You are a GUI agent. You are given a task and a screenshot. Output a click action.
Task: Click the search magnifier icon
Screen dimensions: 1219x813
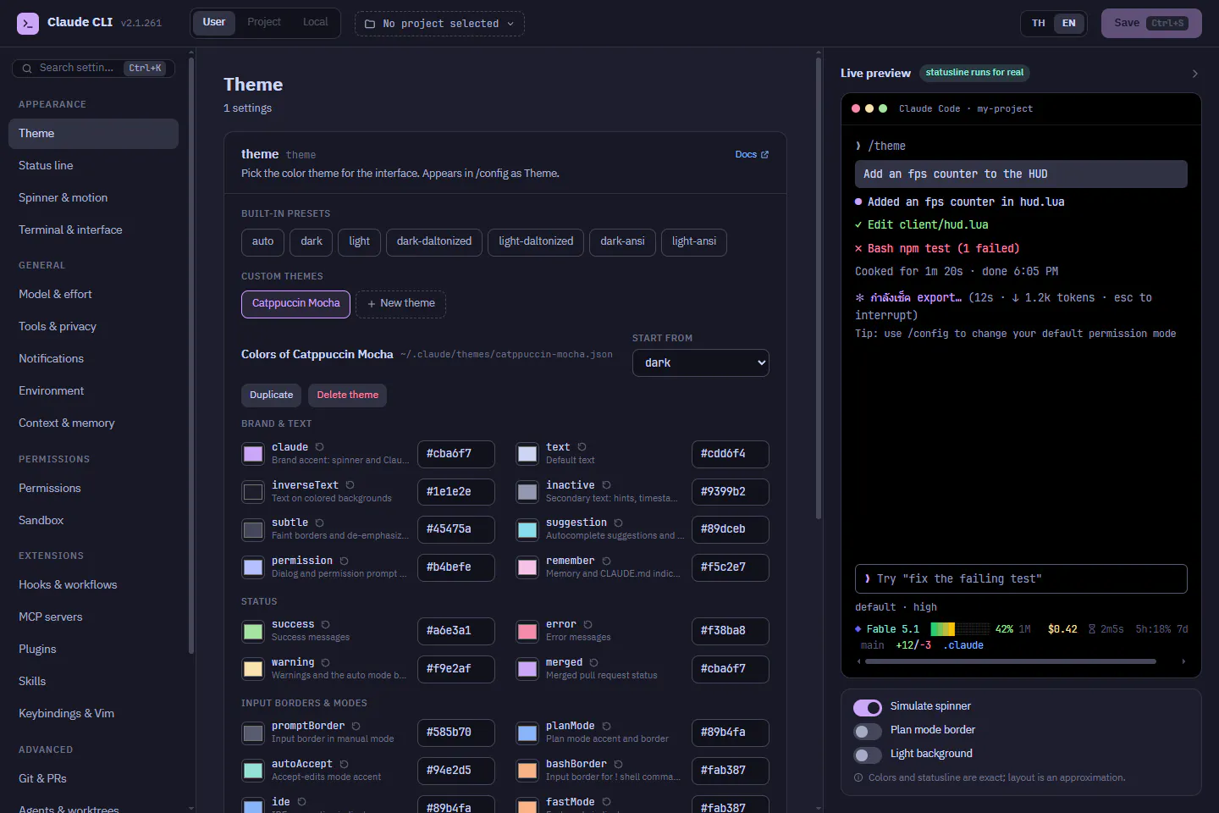coord(27,69)
